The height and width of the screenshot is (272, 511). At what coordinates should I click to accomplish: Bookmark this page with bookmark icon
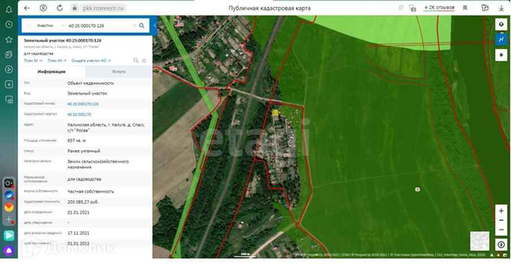tap(465, 8)
